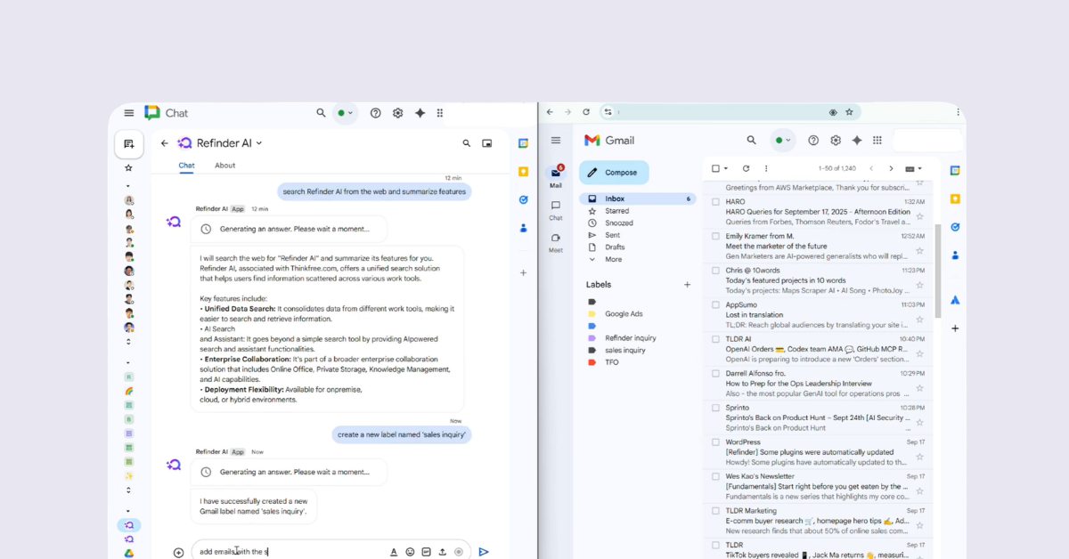Switch to the About tab in Refinder AI

[x=224, y=166]
